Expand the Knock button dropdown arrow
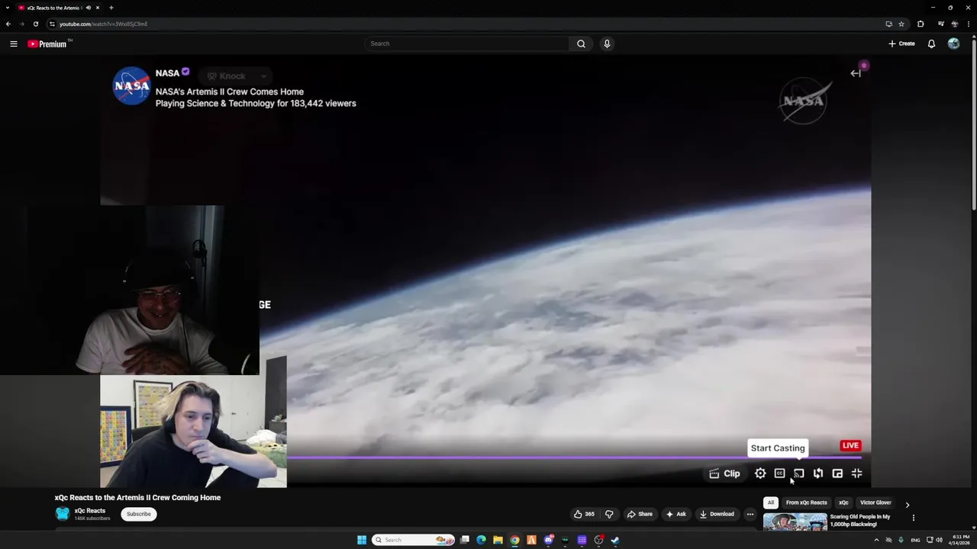 (x=263, y=75)
